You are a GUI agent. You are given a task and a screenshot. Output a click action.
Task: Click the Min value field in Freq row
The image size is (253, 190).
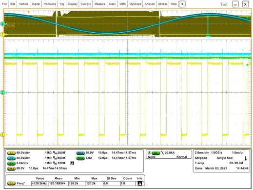click(x=77, y=184)
